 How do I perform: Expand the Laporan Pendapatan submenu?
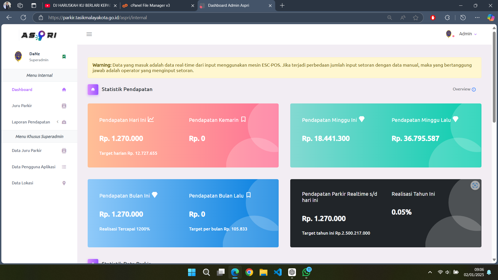pyautogui.click(x=31, y=122)
